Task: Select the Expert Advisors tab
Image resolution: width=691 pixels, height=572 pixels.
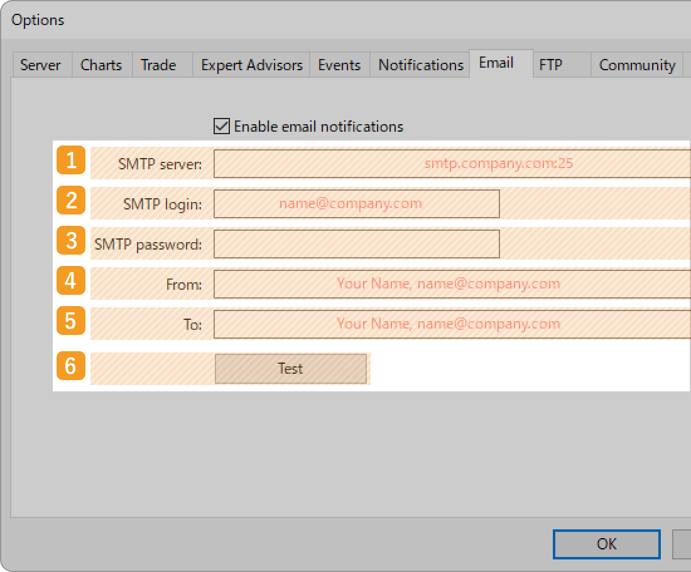Action: (251, 65)
